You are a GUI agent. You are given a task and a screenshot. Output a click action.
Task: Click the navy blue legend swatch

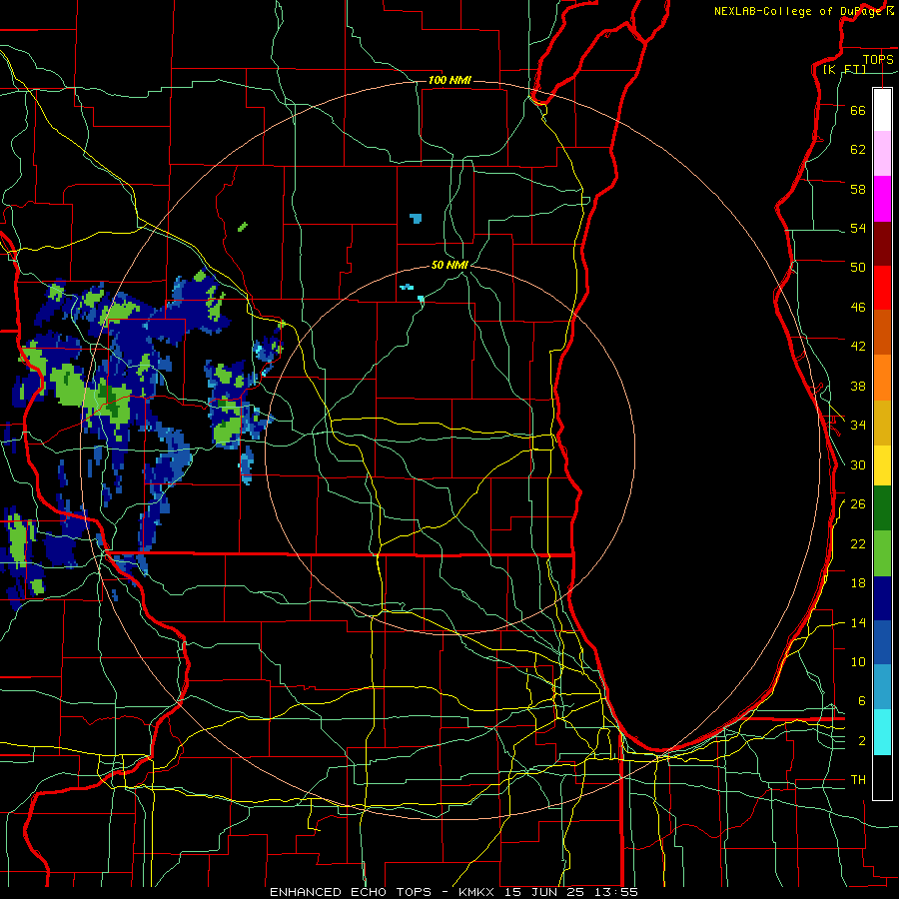(x=882, y=598)
